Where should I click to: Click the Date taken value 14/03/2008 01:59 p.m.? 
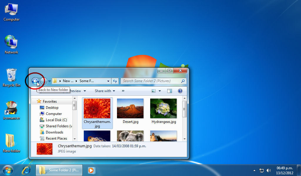click(129, 146)
